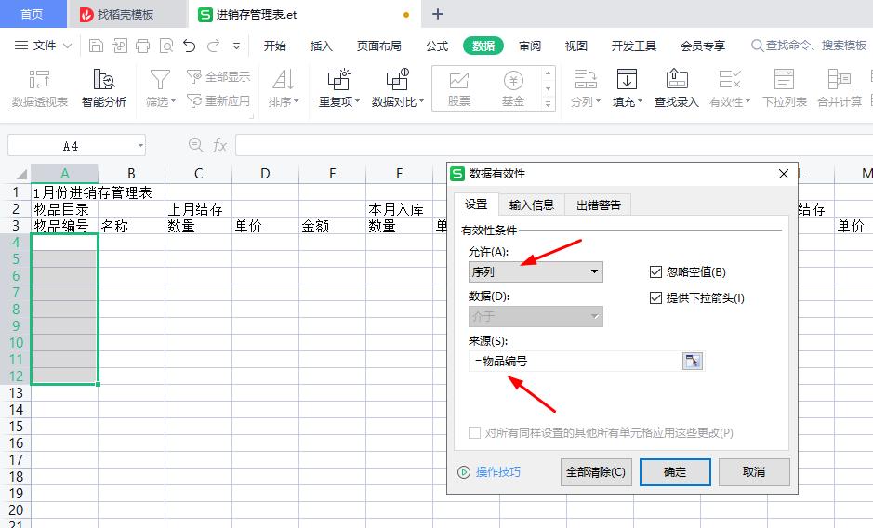Click the save-as icon next to Save
Viewport: 873px width, 528px height.
click(120, 46)
